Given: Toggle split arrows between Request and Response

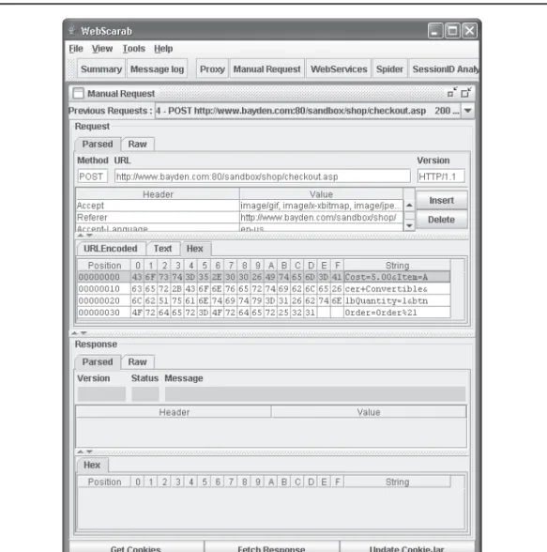Looking at the screenshot, I should tap(79, 332).
